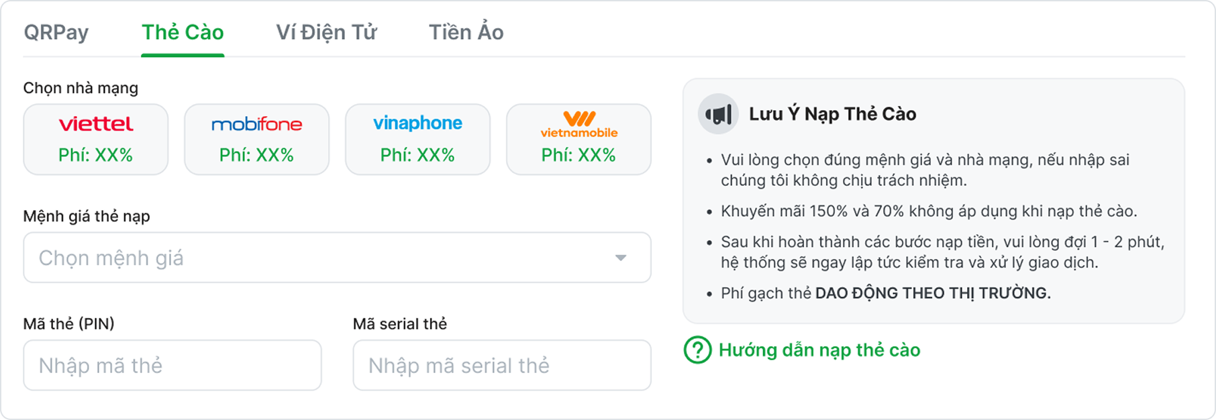Switch to the Tiền Ảo tab
The width and height of the screenshot is (1216, 420).
[x=466, y=32]
